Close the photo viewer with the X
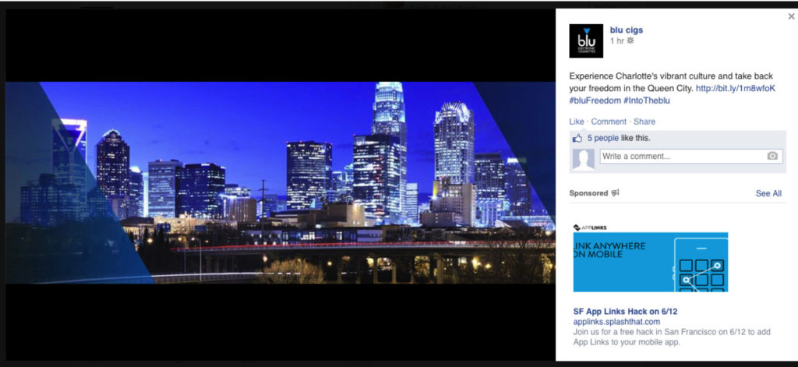798x367 pixels. coord(791,16)
